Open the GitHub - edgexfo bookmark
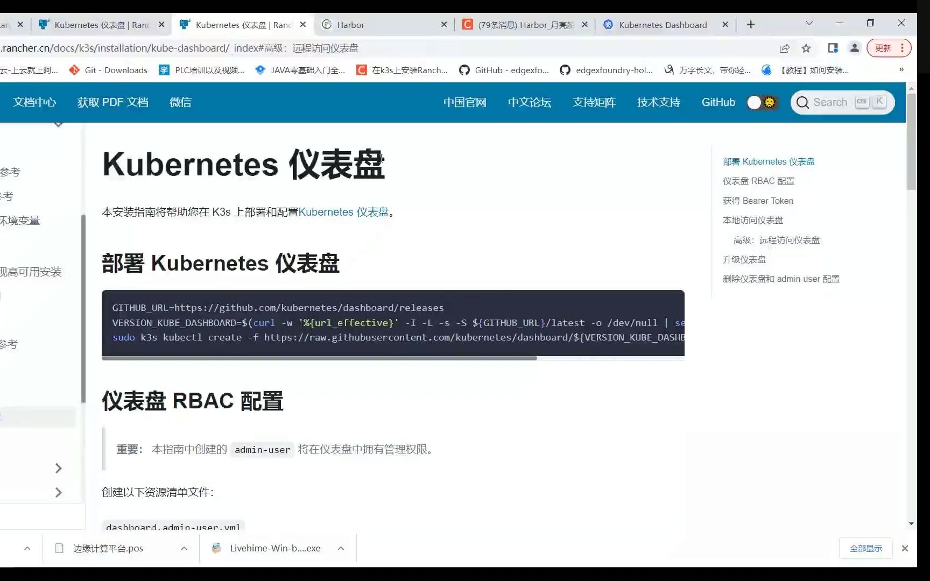Image resolution: width=930 pixels, height=581 pixels. [504, 70]
